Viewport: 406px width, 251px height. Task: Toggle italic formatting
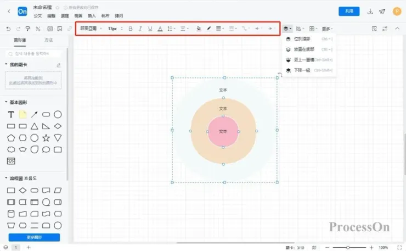140,29
